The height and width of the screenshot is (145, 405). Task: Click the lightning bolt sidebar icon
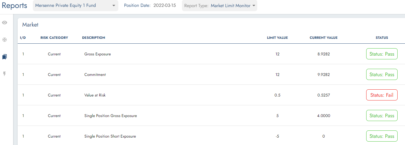5,74
